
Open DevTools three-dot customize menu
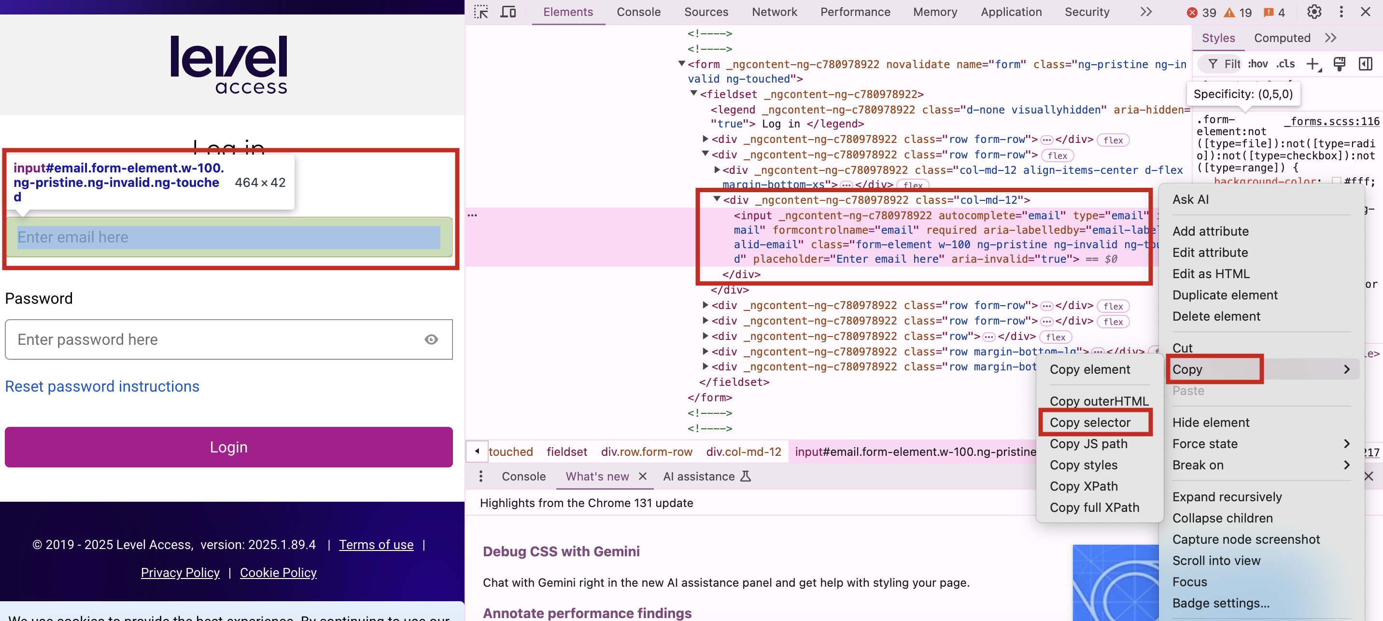pos(1341,12)
